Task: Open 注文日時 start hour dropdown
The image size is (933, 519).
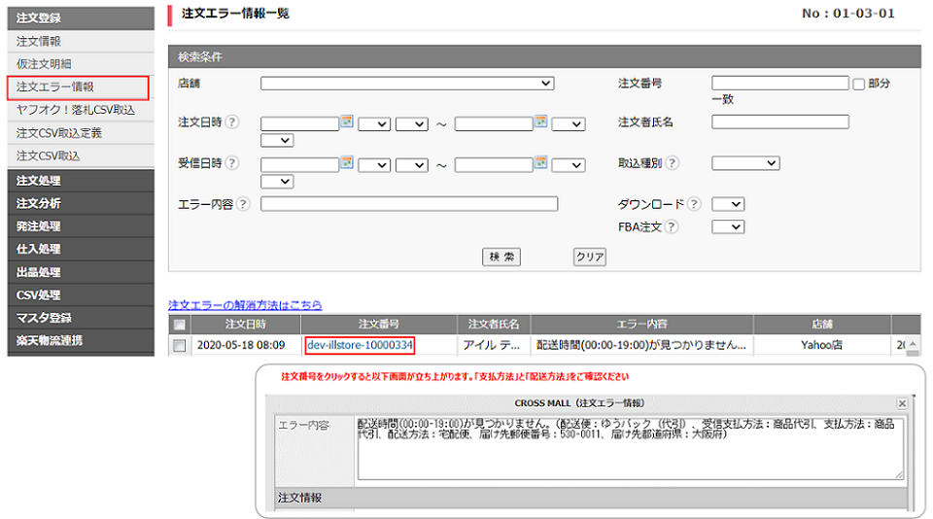Action: tap(374, 123)
